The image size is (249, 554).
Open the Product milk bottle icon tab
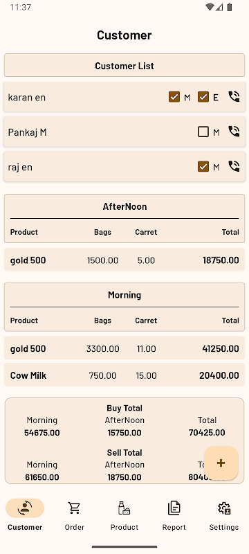(x=124, y=515)
